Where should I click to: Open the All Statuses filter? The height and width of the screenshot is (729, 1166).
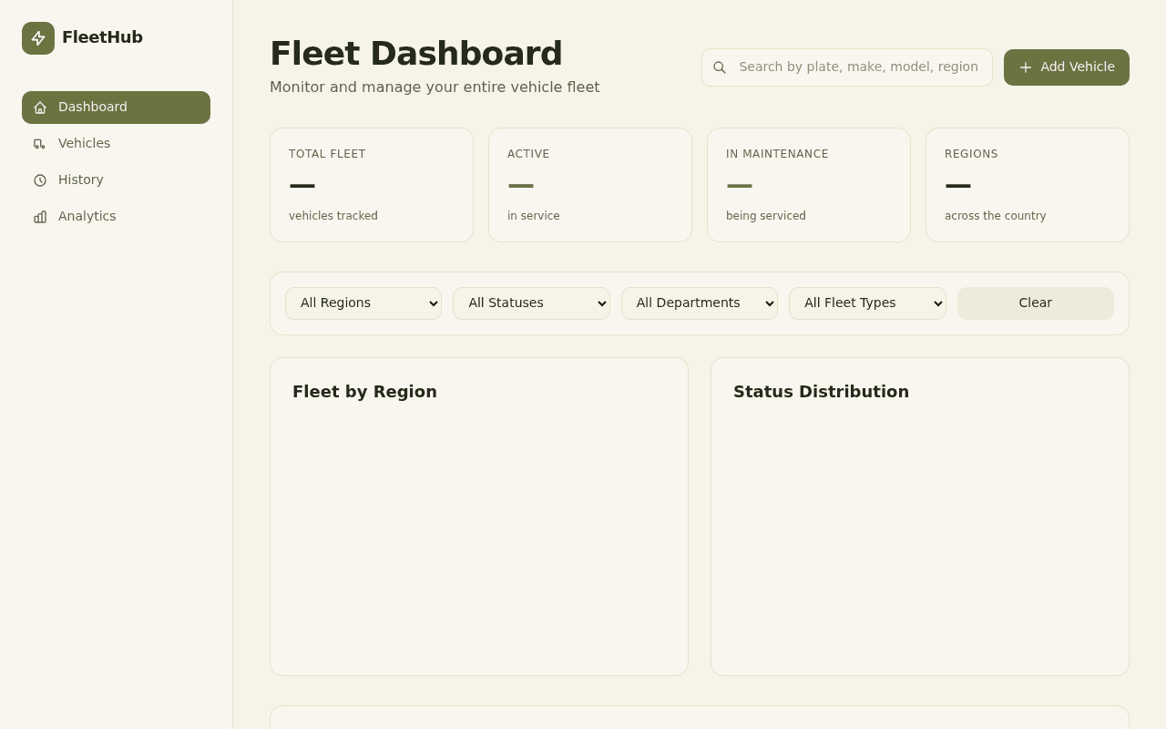coord(531,303)
